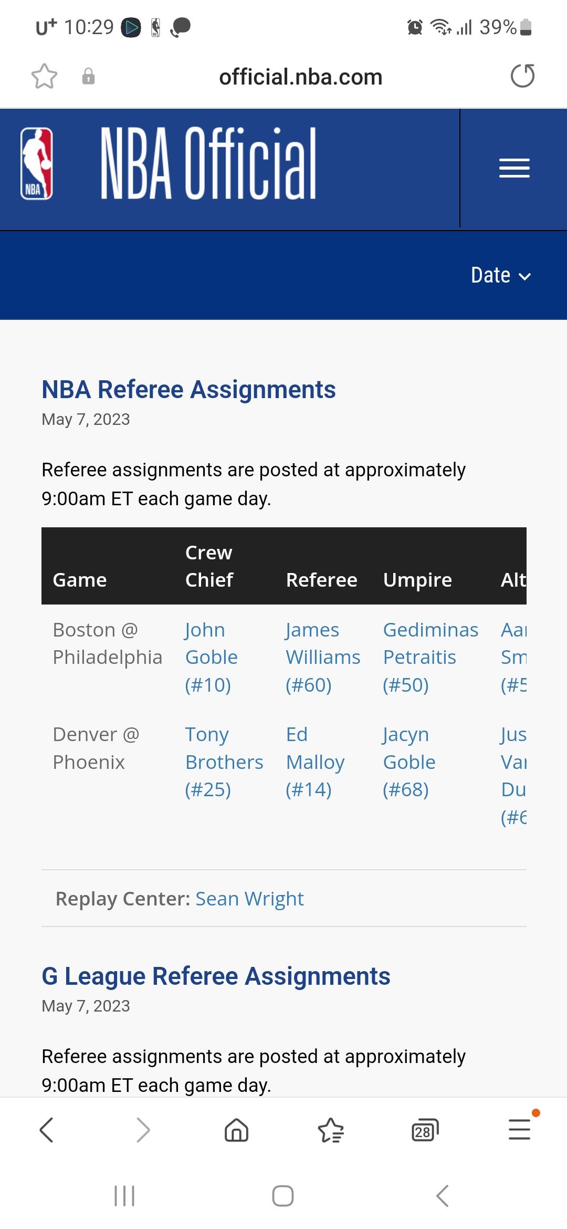Show the 28 open tabs

tap(425, 1130)
